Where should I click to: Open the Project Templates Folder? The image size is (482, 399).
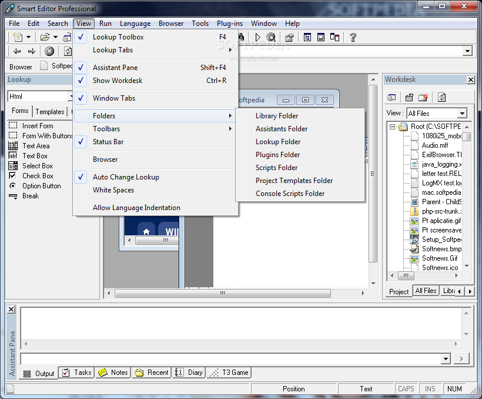pyautogui.click(x=300, y=181)
